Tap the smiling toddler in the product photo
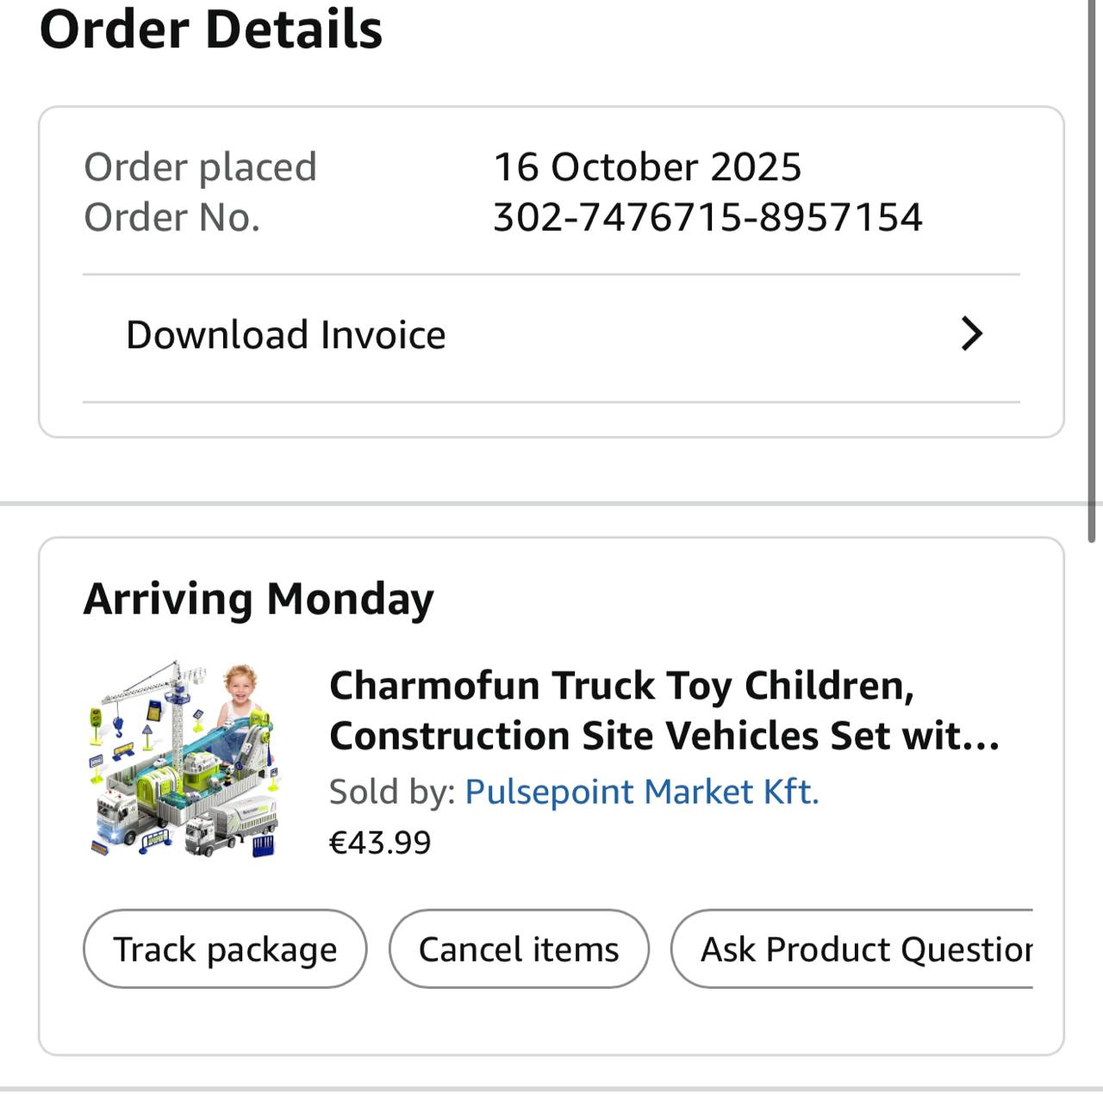Image resolution: width=1103 pixels, height=1094 pixels. (240, 689)
